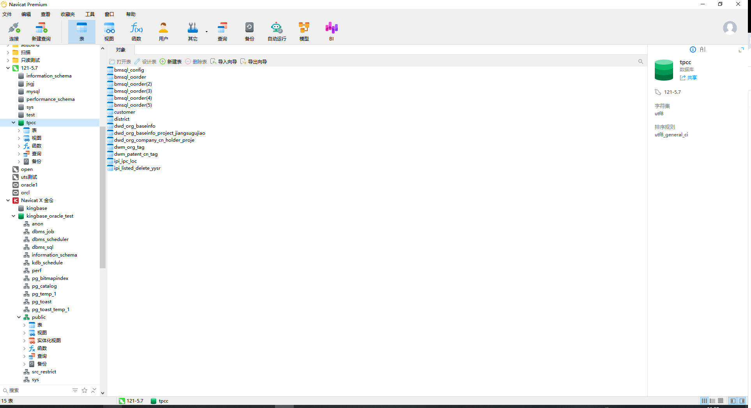Image resolution: width=751 pixels, height=408 pixels.
Task: Switch to ER diagram grid view
Action: (721, 401)
